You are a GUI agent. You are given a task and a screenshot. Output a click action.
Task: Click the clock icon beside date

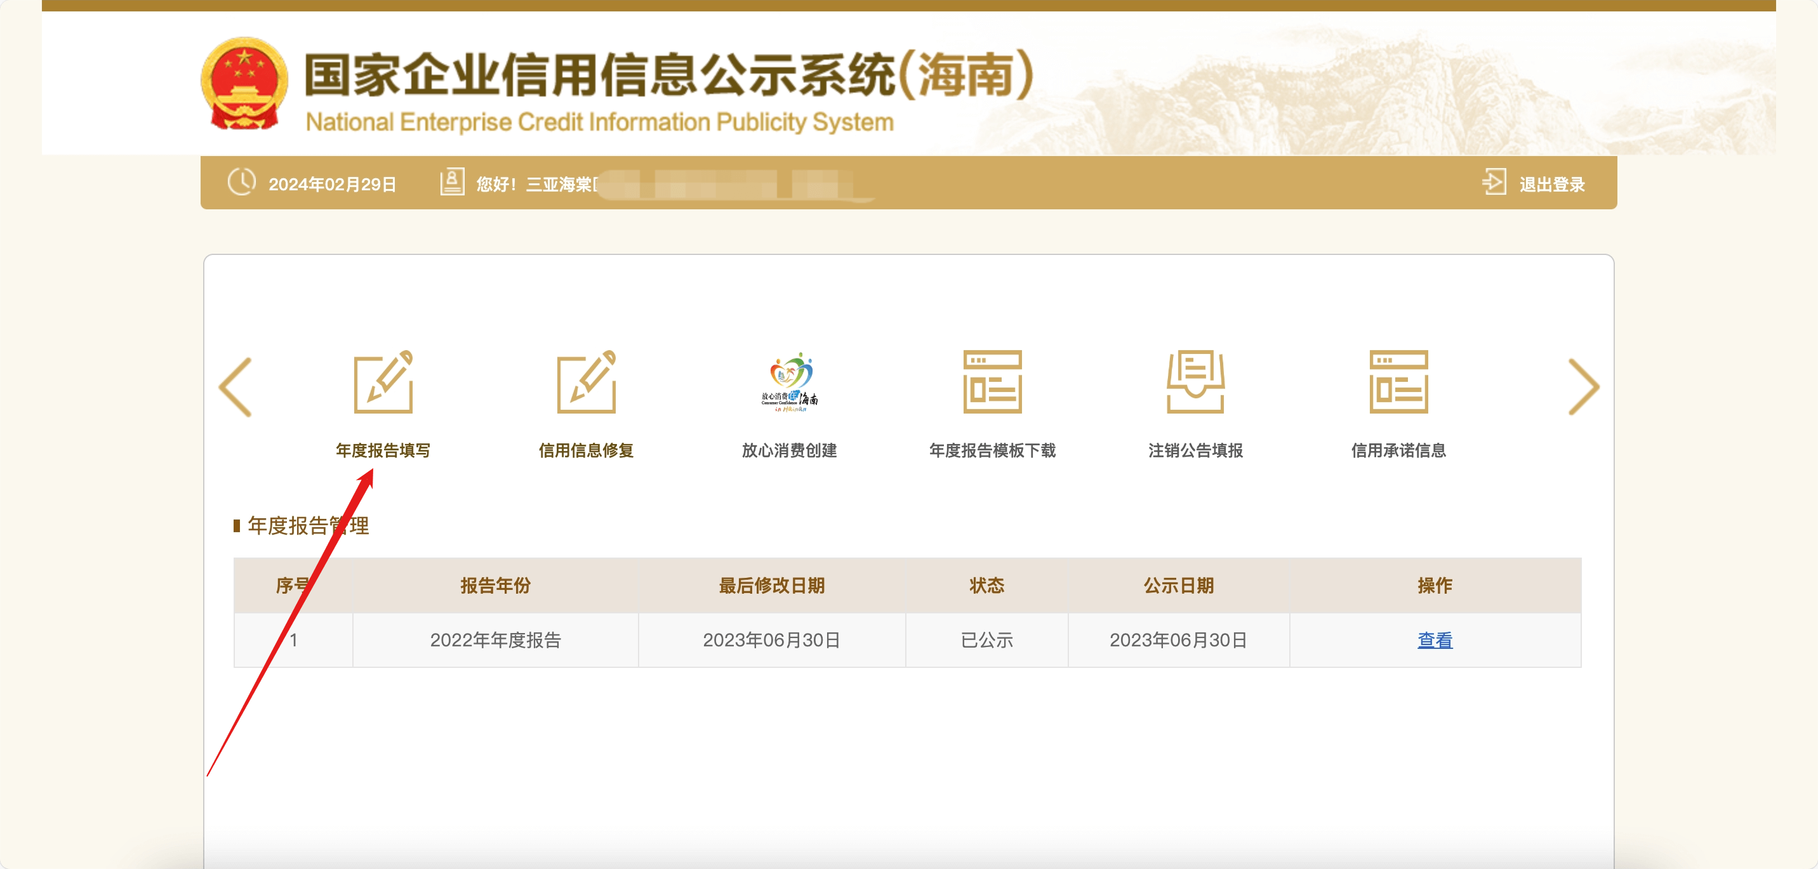[241, 182]
